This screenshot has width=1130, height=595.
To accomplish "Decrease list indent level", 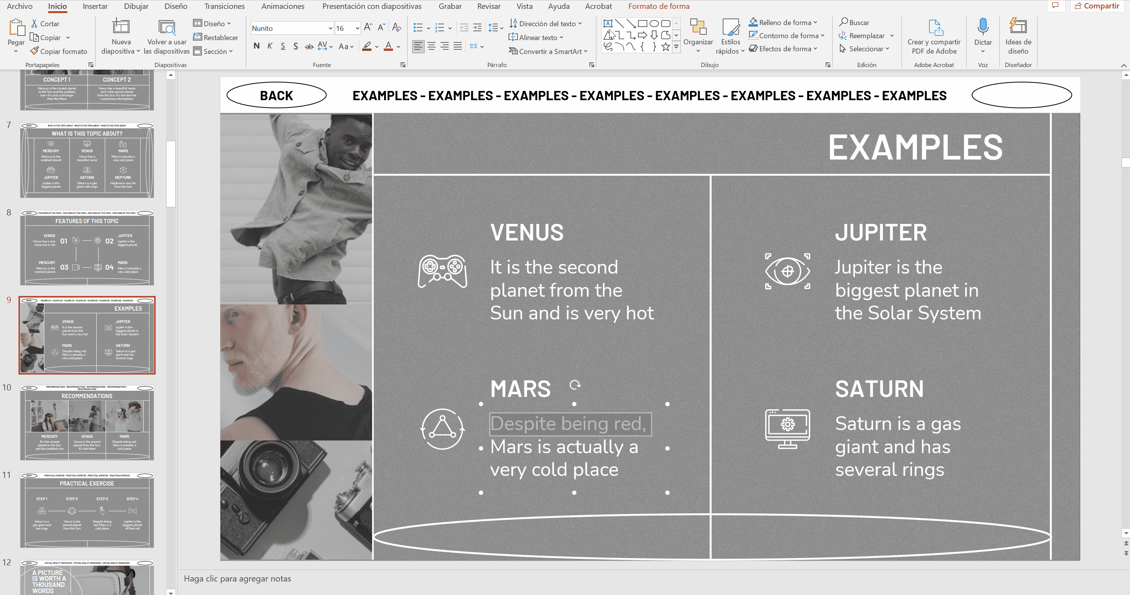I will [464, 28].
